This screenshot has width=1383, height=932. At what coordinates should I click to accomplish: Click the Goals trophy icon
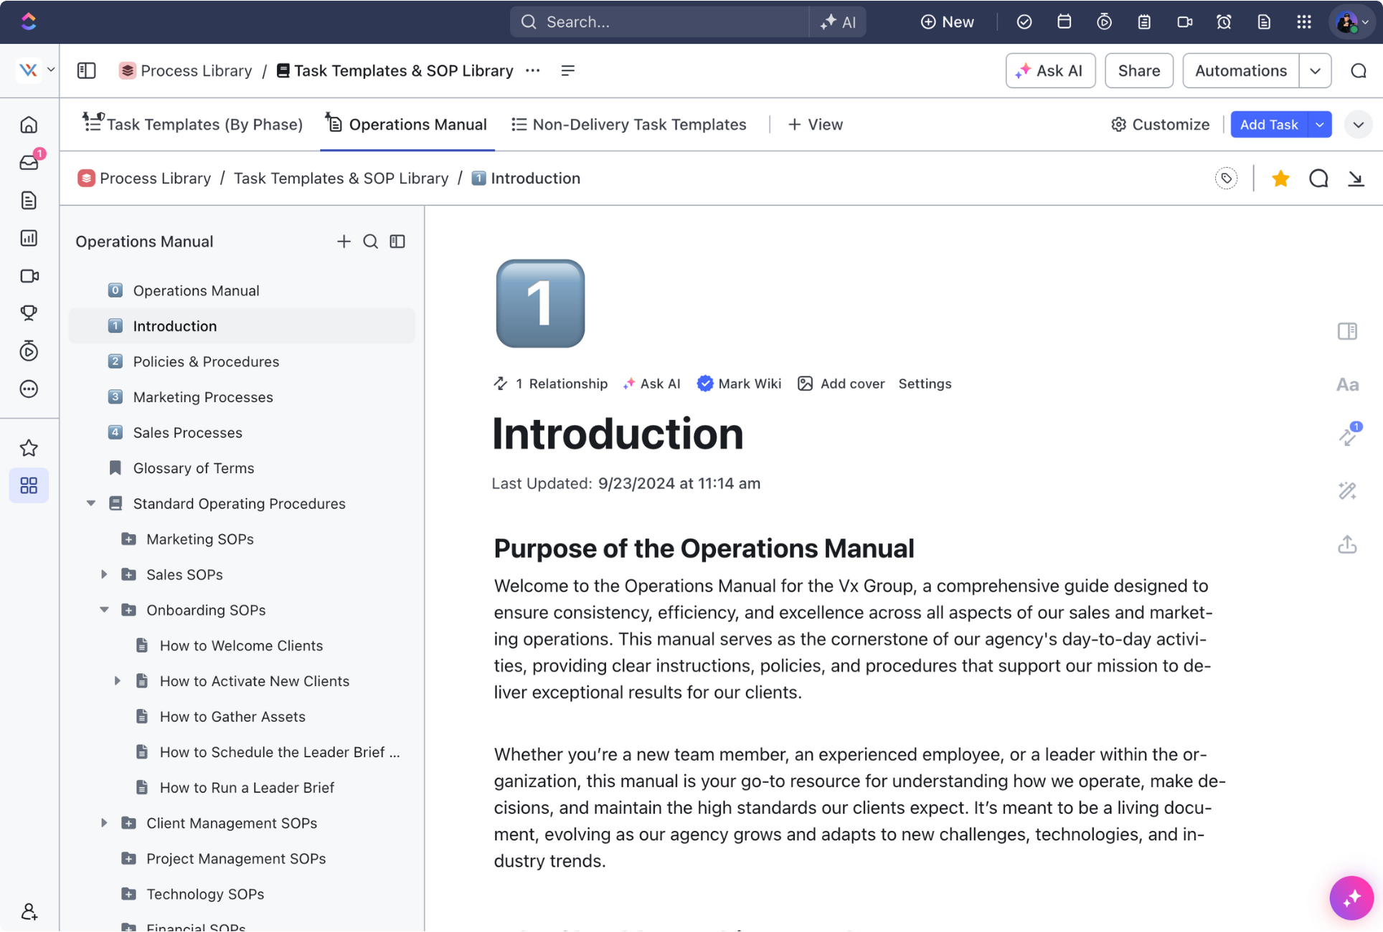tap(29, 313)
